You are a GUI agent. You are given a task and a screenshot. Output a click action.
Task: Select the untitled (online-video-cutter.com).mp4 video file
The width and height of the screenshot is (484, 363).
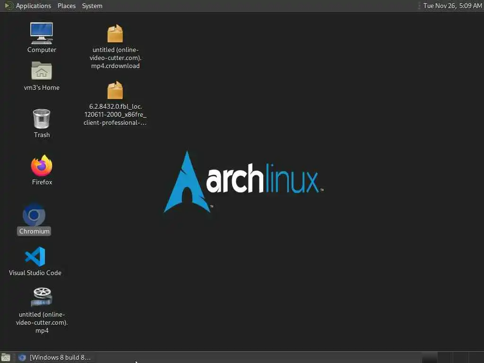click(x=42, y=297)
